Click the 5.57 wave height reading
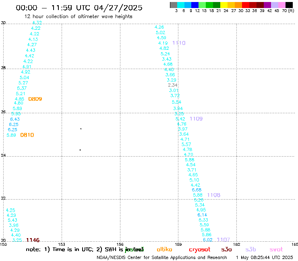The image size is (298, 261). (186, 145)
